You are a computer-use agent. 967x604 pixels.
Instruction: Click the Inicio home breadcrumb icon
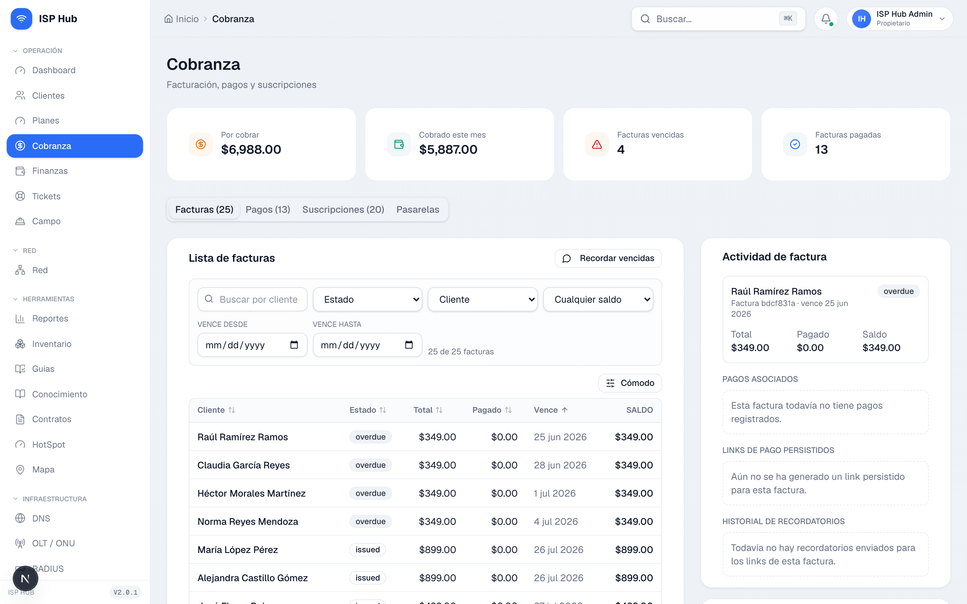click(169, 19)
